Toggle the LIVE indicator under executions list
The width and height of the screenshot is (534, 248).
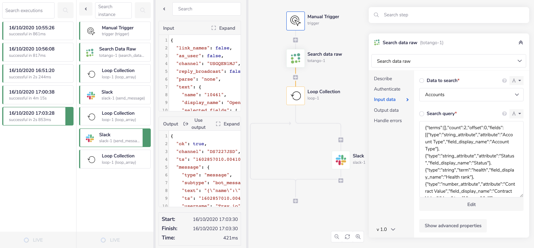tap(26, 240)
